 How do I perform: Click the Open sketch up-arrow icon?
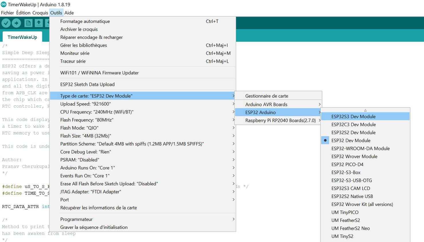pos(39,23)
